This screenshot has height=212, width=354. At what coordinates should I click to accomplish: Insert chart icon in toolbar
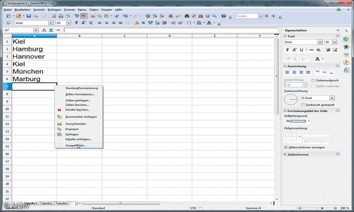(171, 16)
